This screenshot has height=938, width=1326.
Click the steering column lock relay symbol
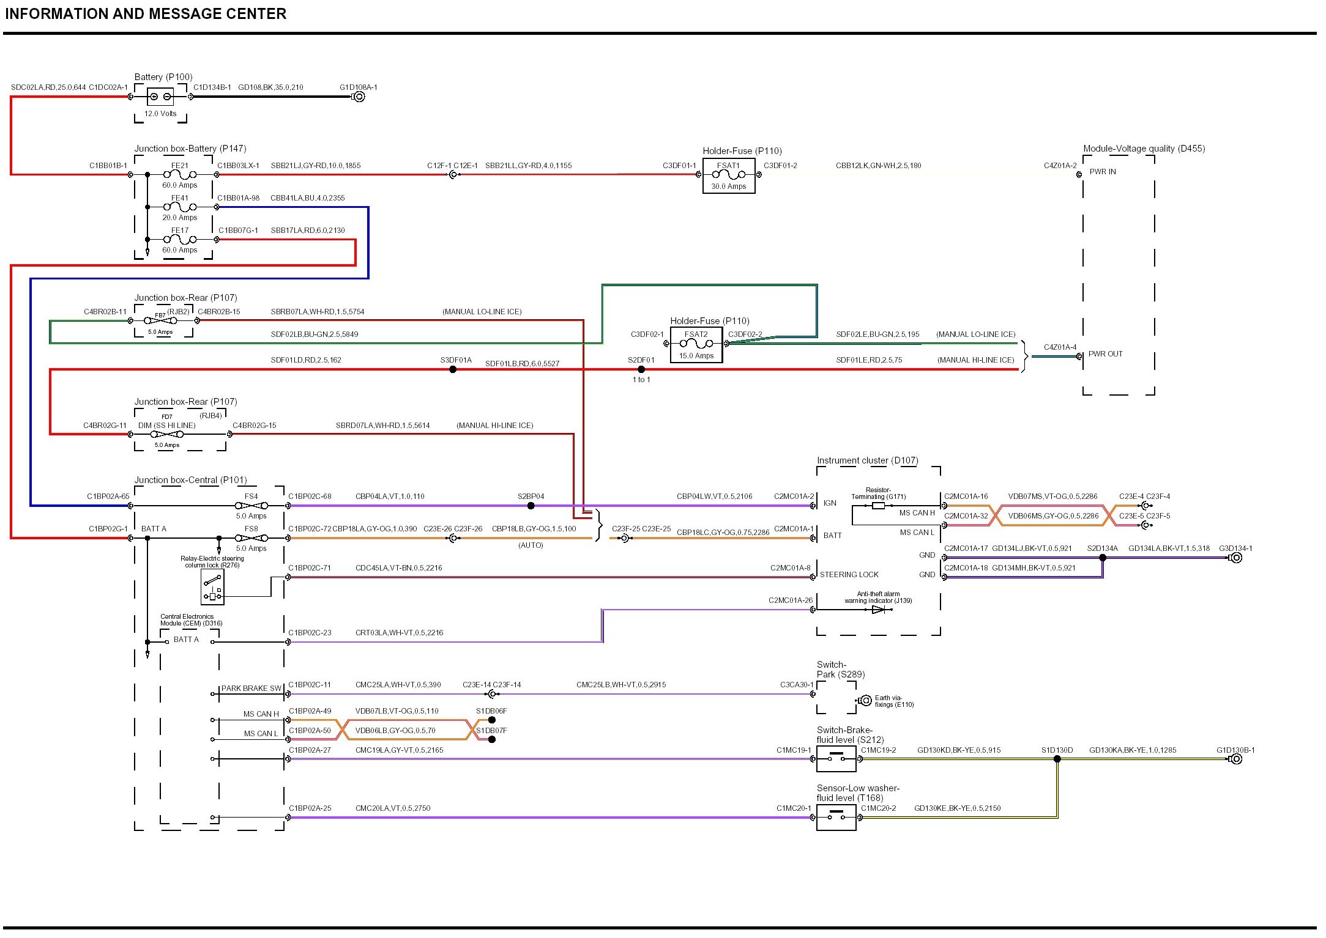tap(212, 587)
